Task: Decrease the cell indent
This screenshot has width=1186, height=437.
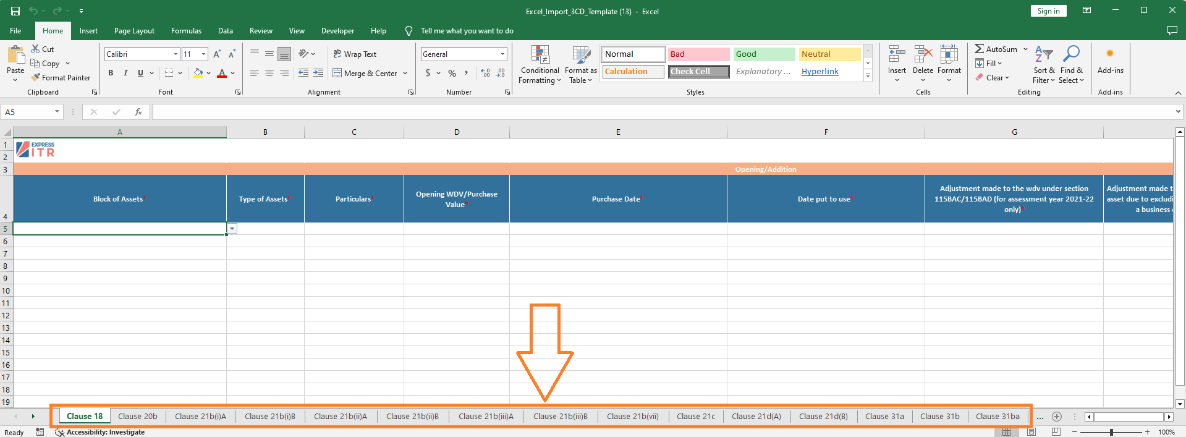Action: [303, 73]
